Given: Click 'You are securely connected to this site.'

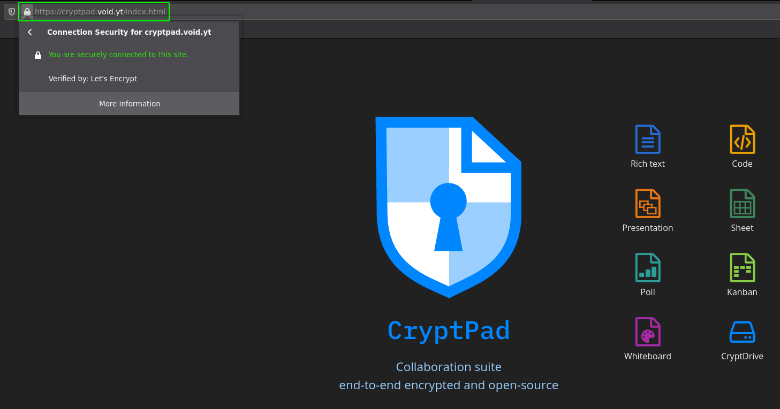Looking at the screenshot, I should click(x=118, y=55).
